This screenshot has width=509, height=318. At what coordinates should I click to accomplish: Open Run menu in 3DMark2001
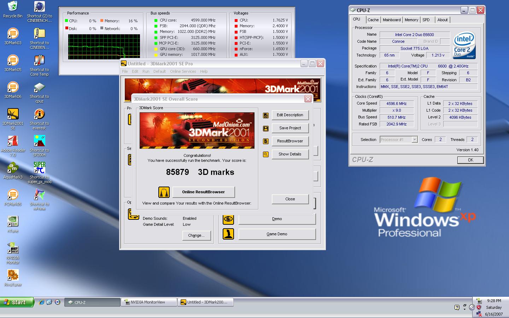pyautogui.click(x=146, y=71)
